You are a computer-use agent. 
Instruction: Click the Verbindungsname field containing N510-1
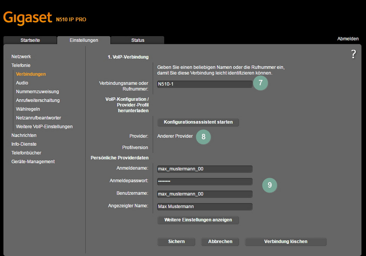tap(205, 84)
